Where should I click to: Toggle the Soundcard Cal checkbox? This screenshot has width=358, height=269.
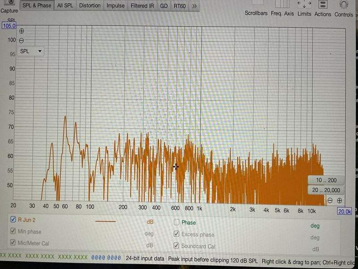(176, 245)
